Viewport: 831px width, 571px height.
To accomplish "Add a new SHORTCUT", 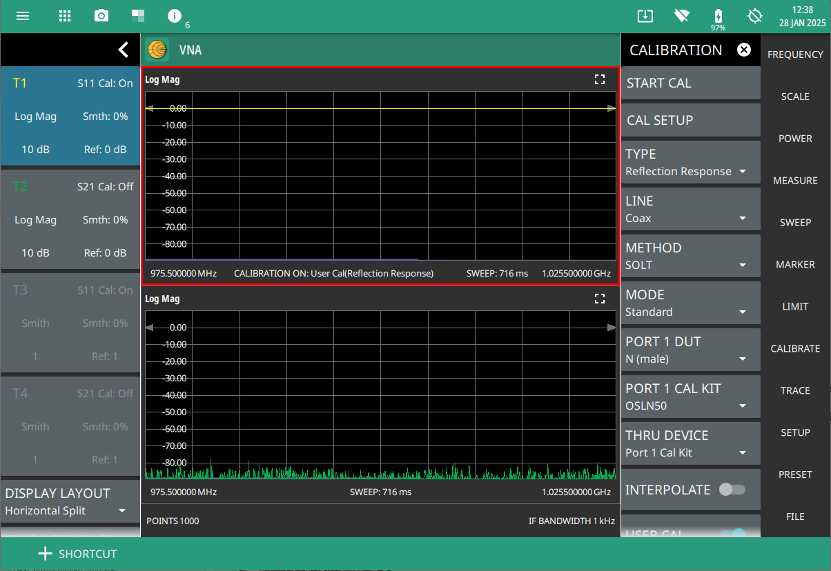I will point(77,554).
